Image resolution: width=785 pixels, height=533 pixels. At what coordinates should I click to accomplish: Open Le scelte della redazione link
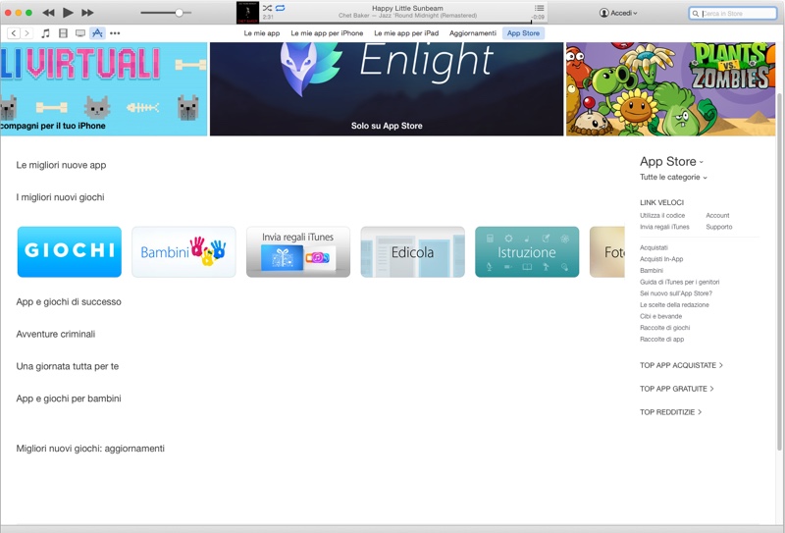pyautogui.click(x=674, y=305)
